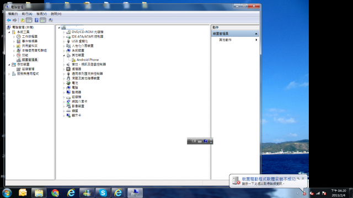
Task: Collapse the 其他裝置 (Other devices) category arrow
Action: [x=64, y=55]
